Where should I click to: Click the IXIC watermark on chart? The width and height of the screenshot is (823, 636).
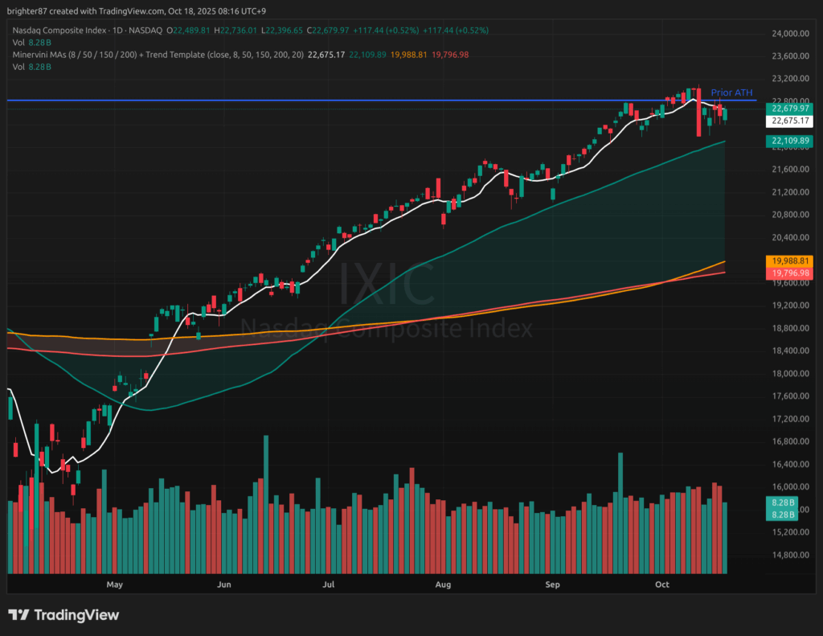tap(387, 285)
